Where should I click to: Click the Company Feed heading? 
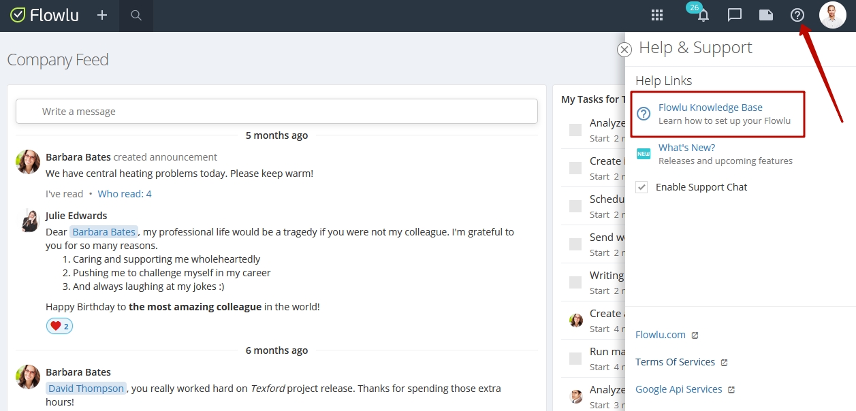point(58,60)
